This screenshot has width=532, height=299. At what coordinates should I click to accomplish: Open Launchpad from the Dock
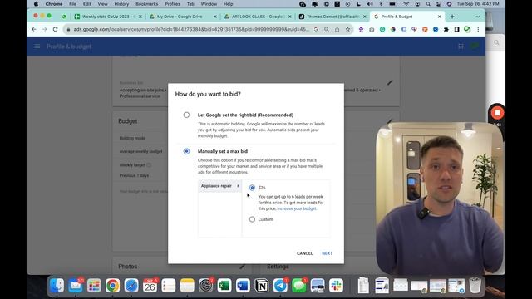(94, 286)
